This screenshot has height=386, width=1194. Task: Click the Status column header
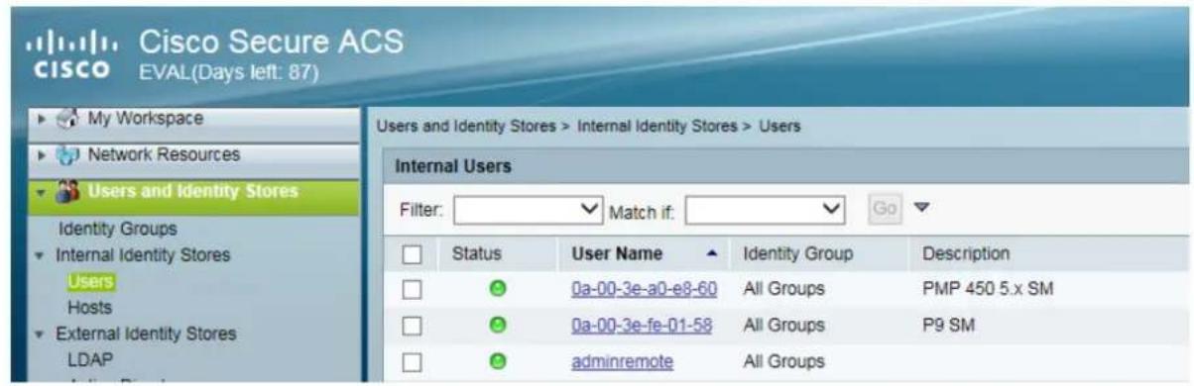point(477,254)
